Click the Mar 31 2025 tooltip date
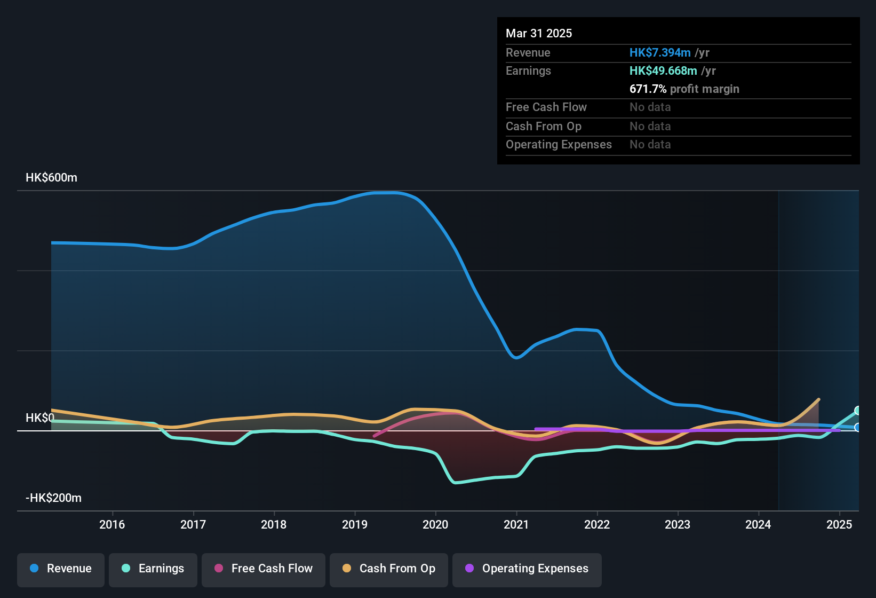This screenshot has width=876, height=598. click(539, 33)
